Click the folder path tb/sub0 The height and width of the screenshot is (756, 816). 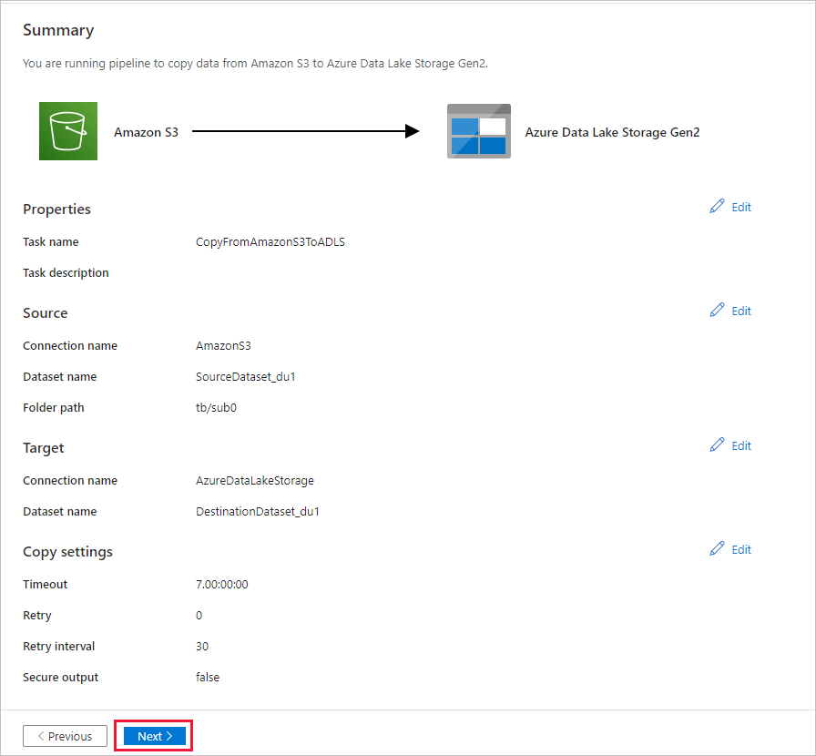pyautogui.click(x=216, y=408)
